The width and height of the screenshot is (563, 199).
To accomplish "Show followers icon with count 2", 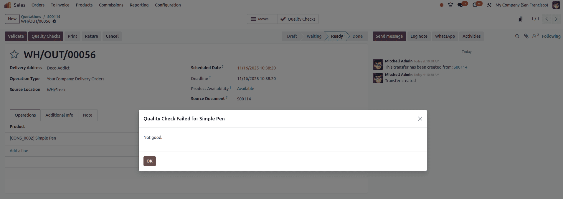I will coord(535,36).
